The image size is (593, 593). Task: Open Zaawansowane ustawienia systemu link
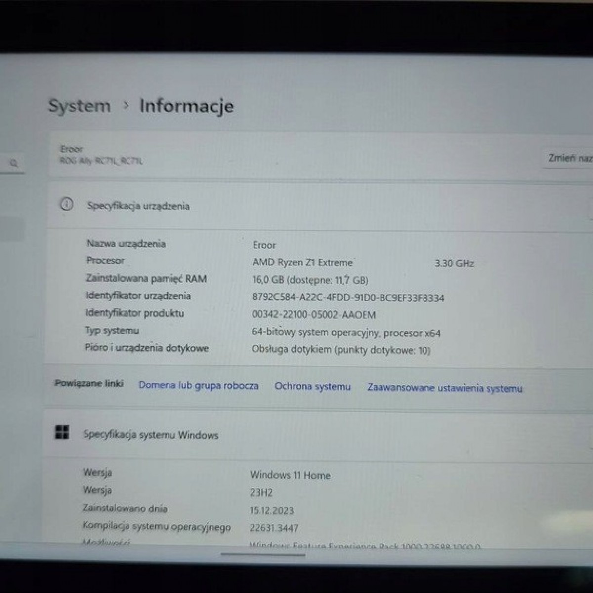click(444, 388)
